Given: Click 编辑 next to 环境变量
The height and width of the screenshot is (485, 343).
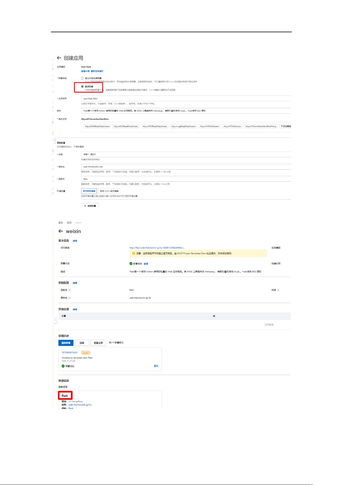Looking at the screenshot, I should point(75,309).
